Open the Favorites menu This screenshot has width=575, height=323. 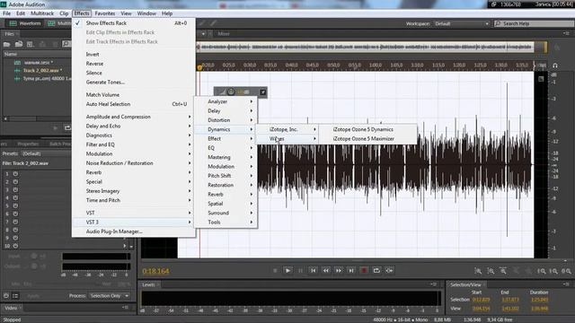[105, 13]
